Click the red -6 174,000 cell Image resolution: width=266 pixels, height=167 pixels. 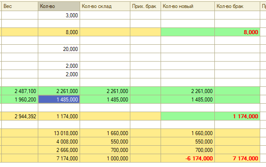[188, 159]
